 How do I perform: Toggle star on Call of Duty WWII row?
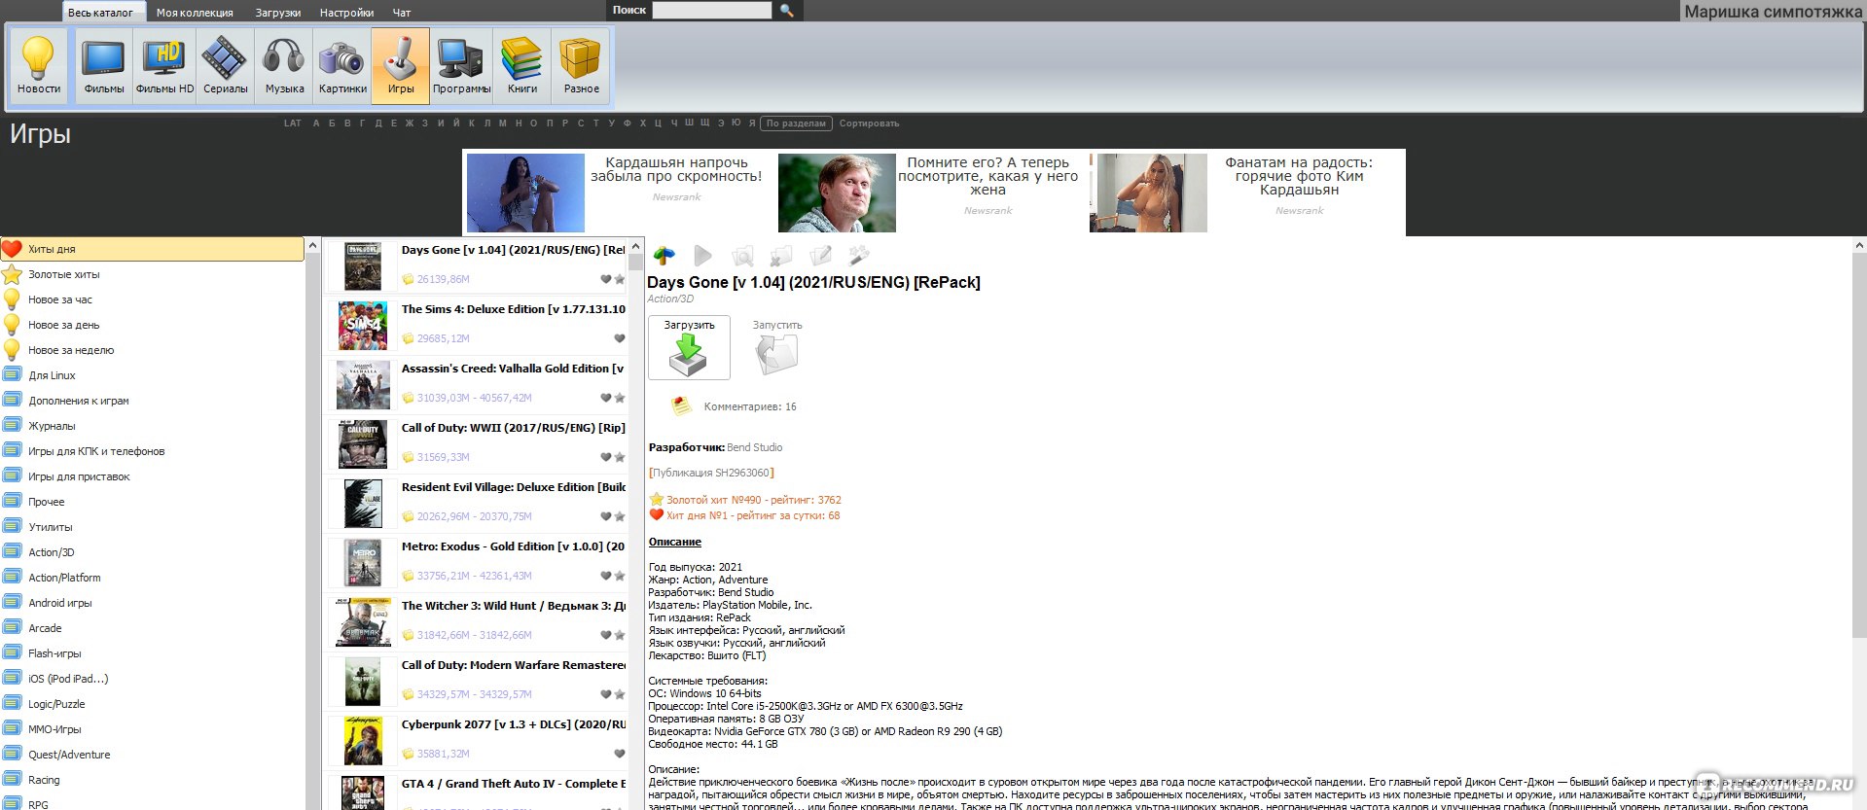(619, 457)
